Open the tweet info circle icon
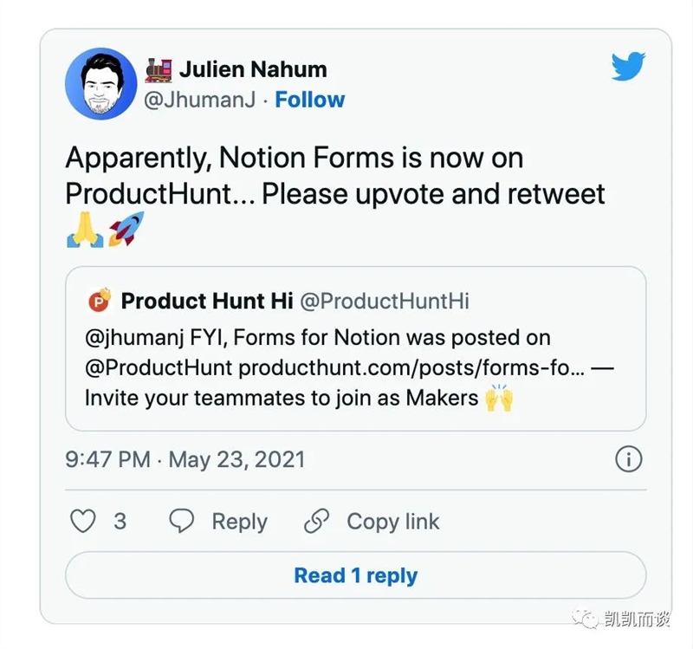Image resolution: width=693 pixels, height=649 pixels. [x=629, y=459]
